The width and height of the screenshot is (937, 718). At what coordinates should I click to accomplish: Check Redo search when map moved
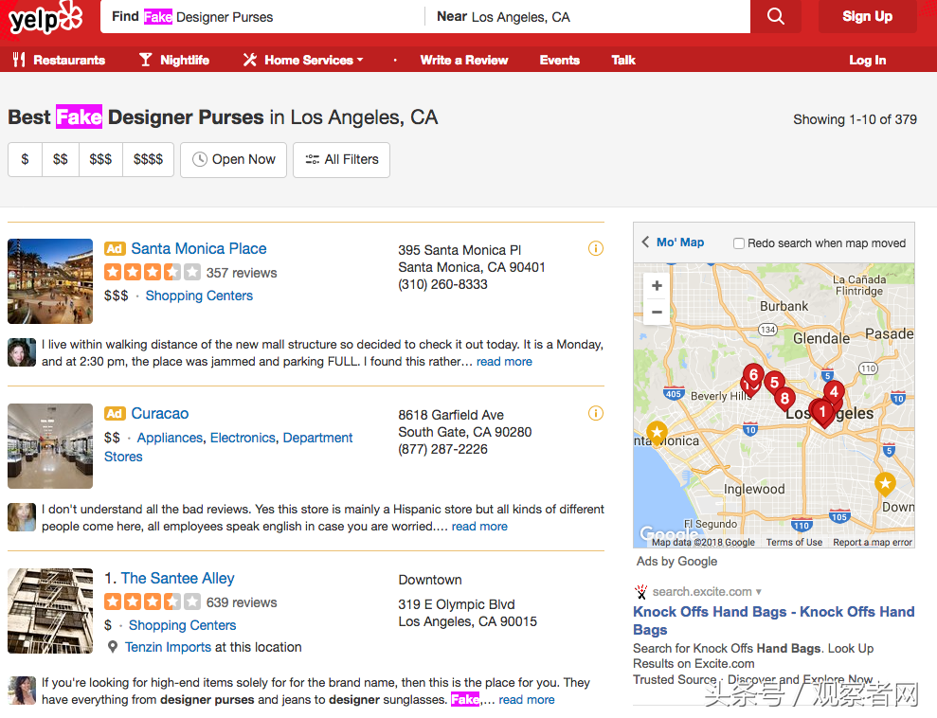tap(739, 243)
